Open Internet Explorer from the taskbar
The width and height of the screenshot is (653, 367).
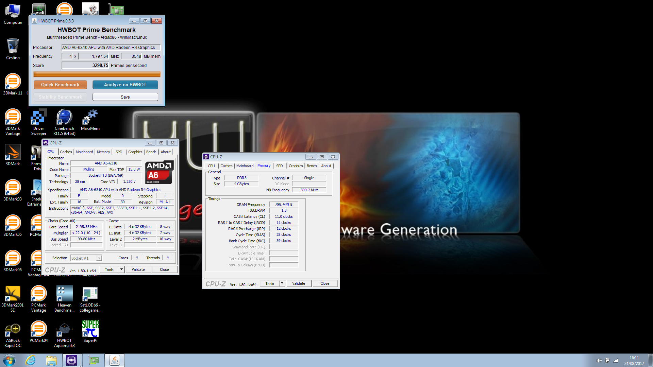(x=31, y=360)
